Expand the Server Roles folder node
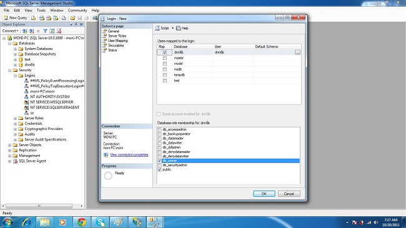The height and width of the screenshot is (228, 406). (15, 119)
